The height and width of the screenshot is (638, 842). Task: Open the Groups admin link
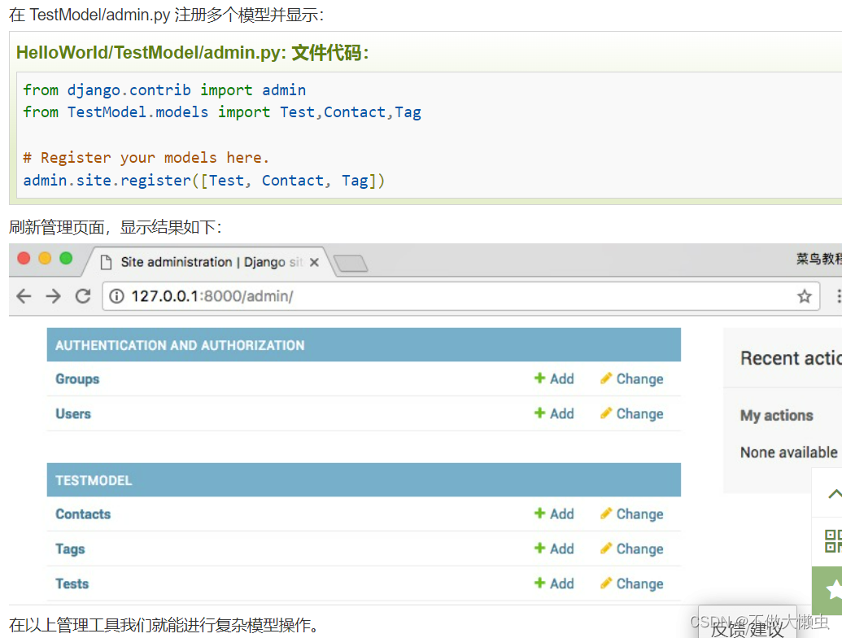pyautogui.click(x=76, y=378)
